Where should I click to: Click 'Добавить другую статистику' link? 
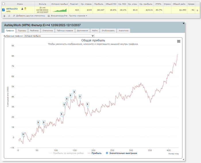[x=31, y=16]
